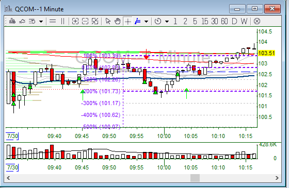Click the circled X icon in toolbar
This screenshot has width=289, height=188.
(x=257, y=21)
